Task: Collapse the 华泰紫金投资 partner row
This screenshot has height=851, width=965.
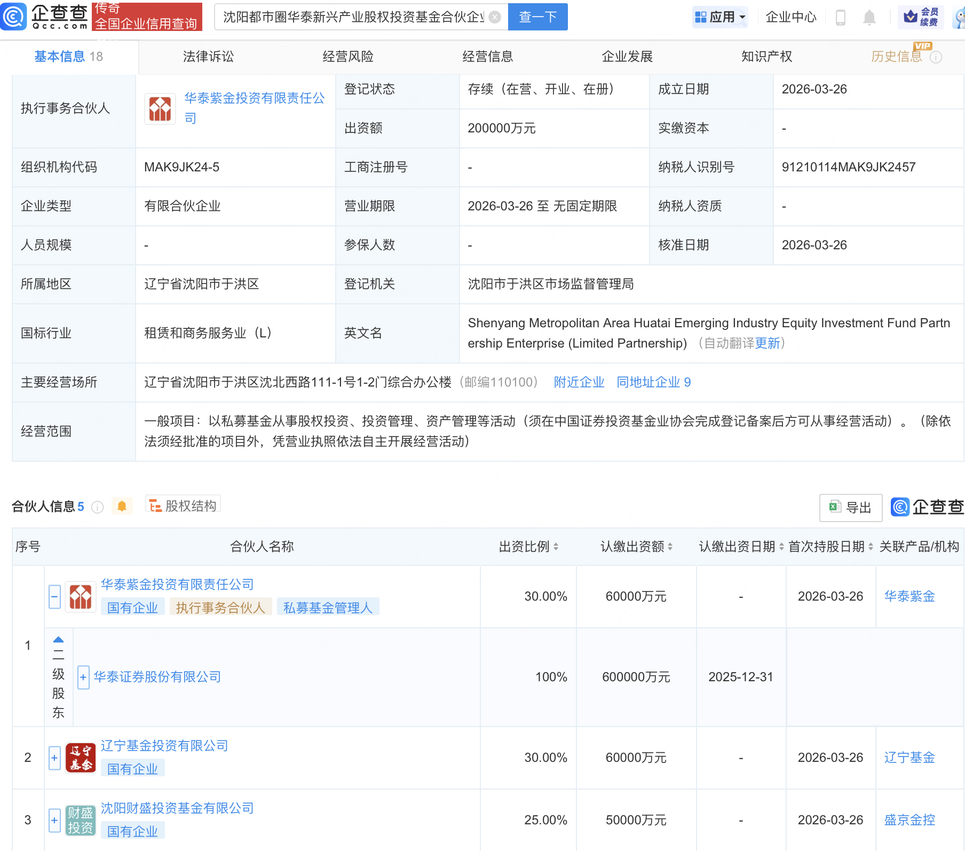Action: pos(54,596)
